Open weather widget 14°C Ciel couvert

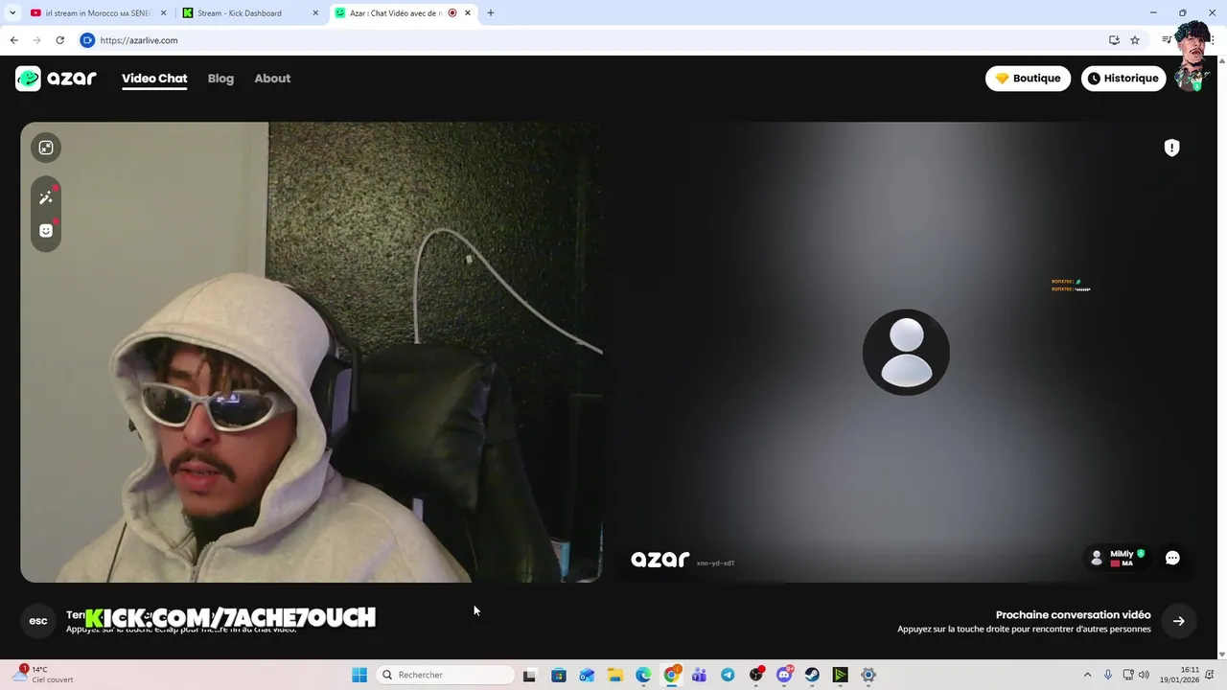[x=45, y=675]
